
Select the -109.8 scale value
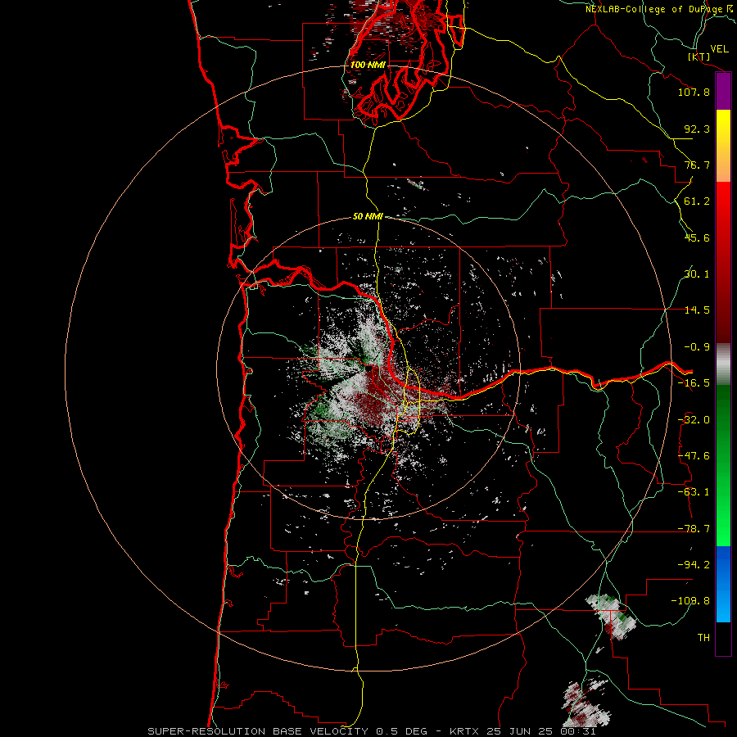[x=690, y=601]
